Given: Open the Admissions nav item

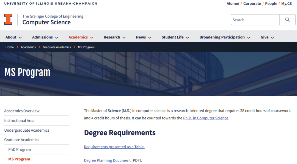Looking at the screenshot, I should (x=42, y=37).
